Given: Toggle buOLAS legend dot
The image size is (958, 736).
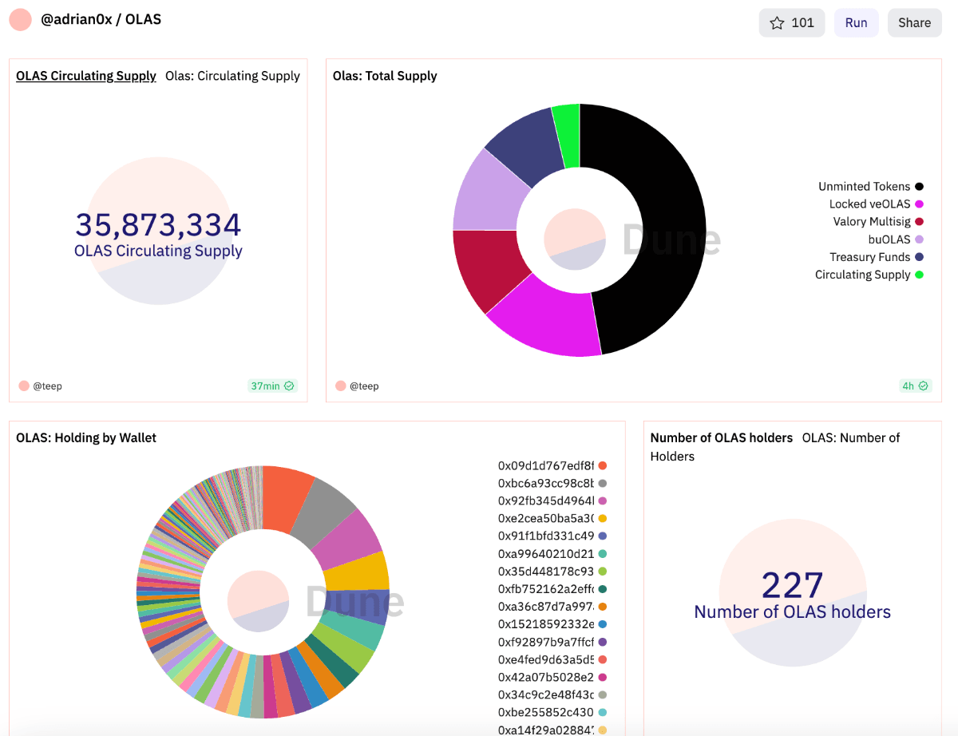Looking at the screenshot, I should [919, 239].
